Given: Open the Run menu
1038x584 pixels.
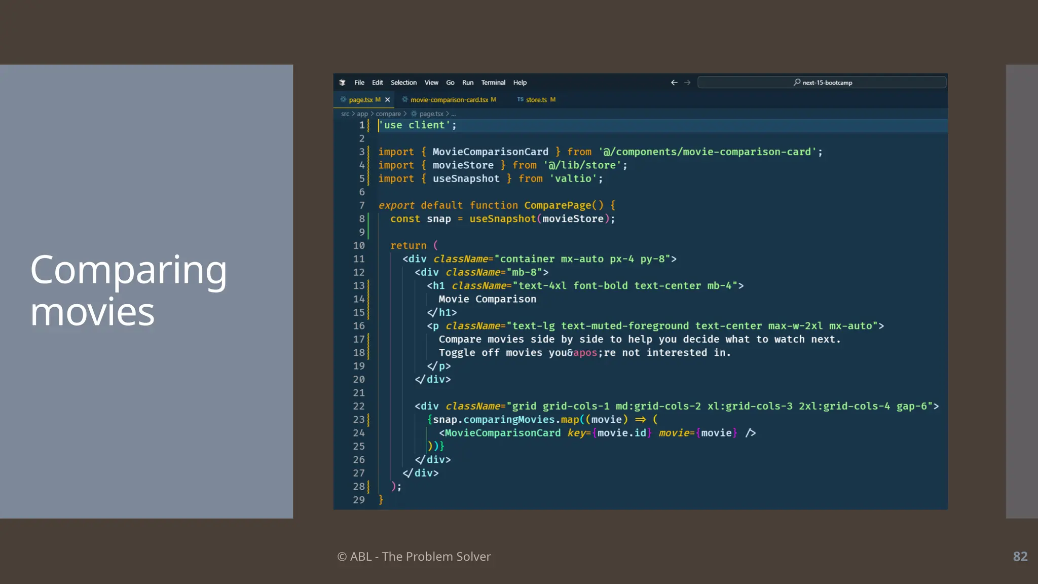Looking at the screenshot, I should tap(467, 83).
